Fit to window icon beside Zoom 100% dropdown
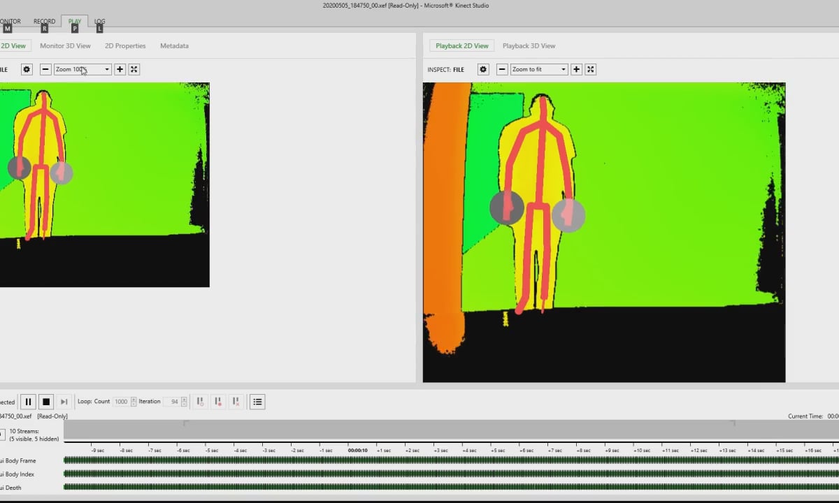 point(134,69)
